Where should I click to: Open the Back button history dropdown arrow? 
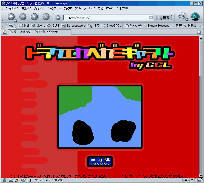[16, 21]
